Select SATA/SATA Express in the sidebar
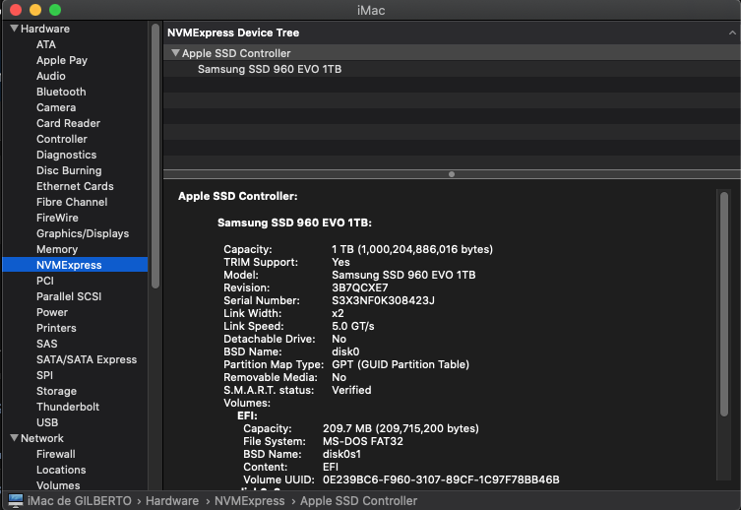 pos(87,359)
